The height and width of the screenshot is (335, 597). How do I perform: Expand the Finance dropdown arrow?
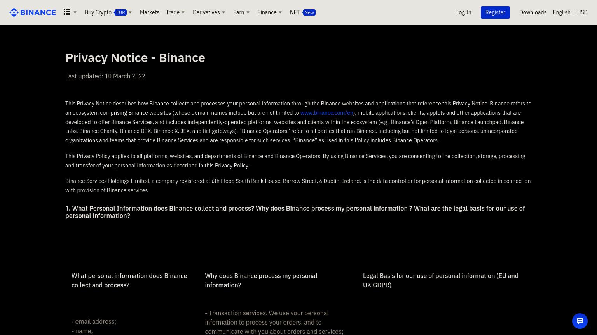pos(280,12)
